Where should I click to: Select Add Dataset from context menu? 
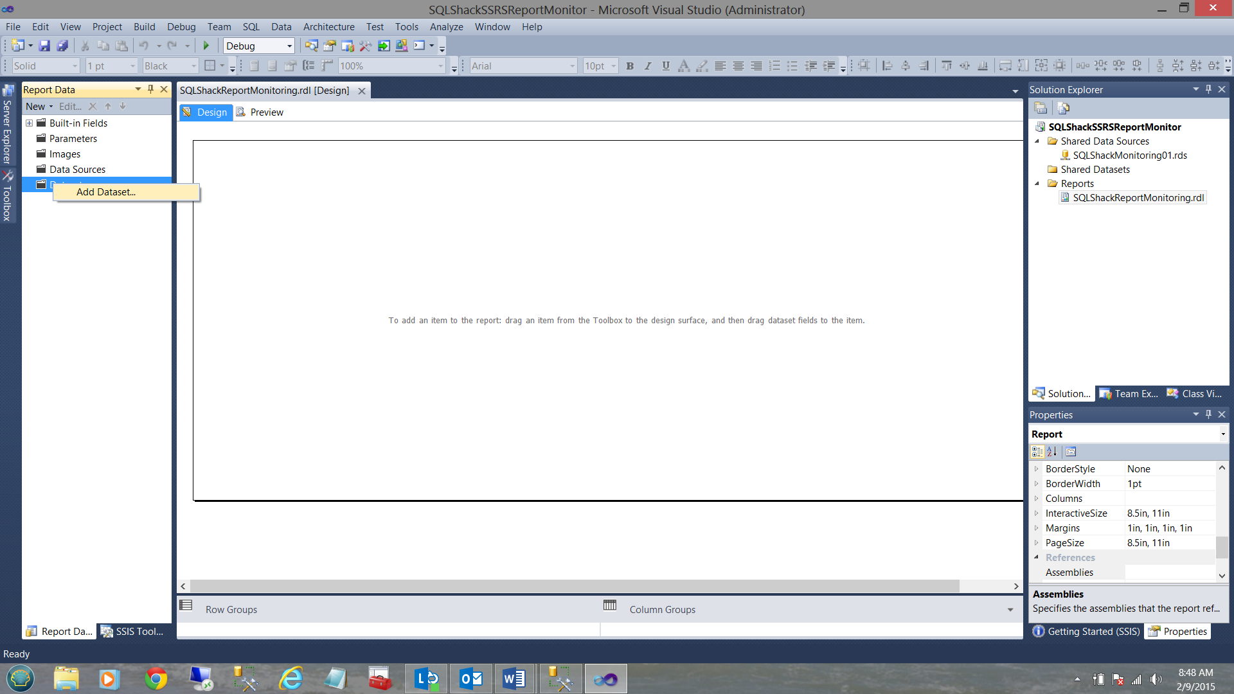(x=106, y=192)
